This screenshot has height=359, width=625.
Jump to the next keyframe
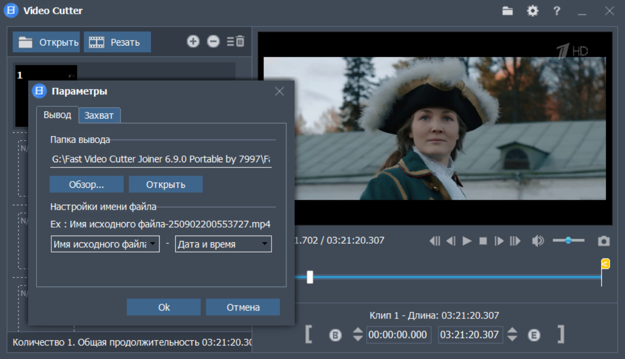click(515, 241)
